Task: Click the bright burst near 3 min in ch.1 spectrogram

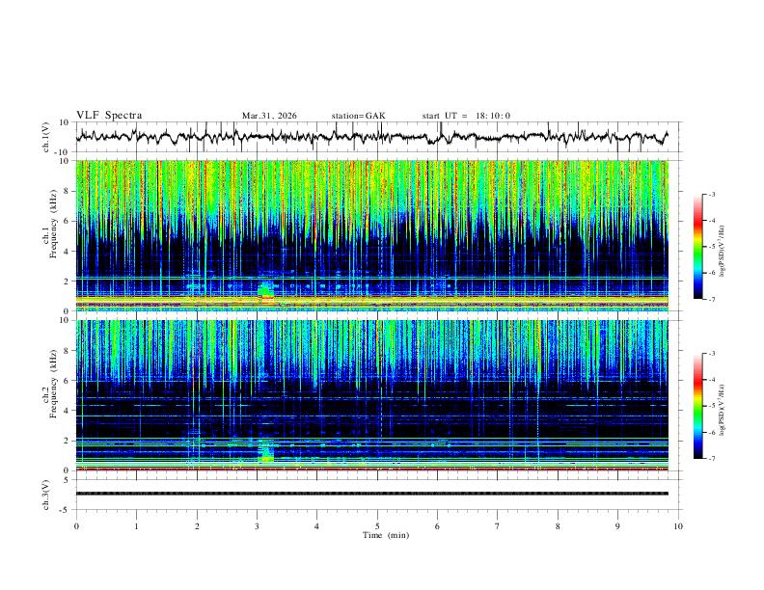Action: [265, 291]
